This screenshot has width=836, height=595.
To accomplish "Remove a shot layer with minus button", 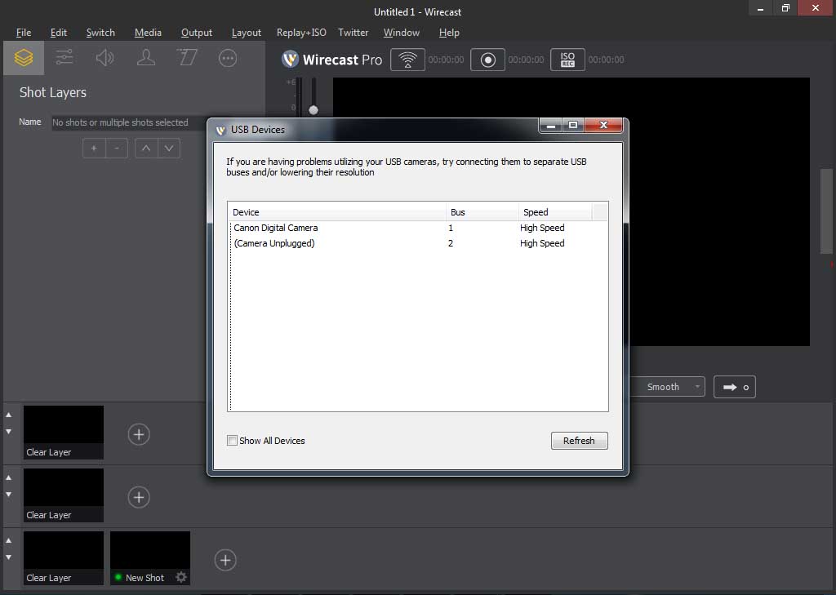I will point(117,149).
